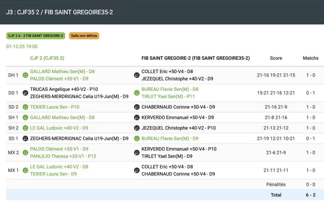Image resolution: width=324 pixels, height=202 pixels.
Task: Open the CJF 2 (CJF35 2) team header link
Action: (47, 58)
